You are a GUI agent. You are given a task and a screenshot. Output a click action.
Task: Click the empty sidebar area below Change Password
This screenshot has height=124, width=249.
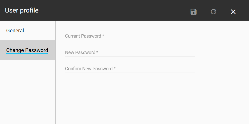click(x=27, y=91)
